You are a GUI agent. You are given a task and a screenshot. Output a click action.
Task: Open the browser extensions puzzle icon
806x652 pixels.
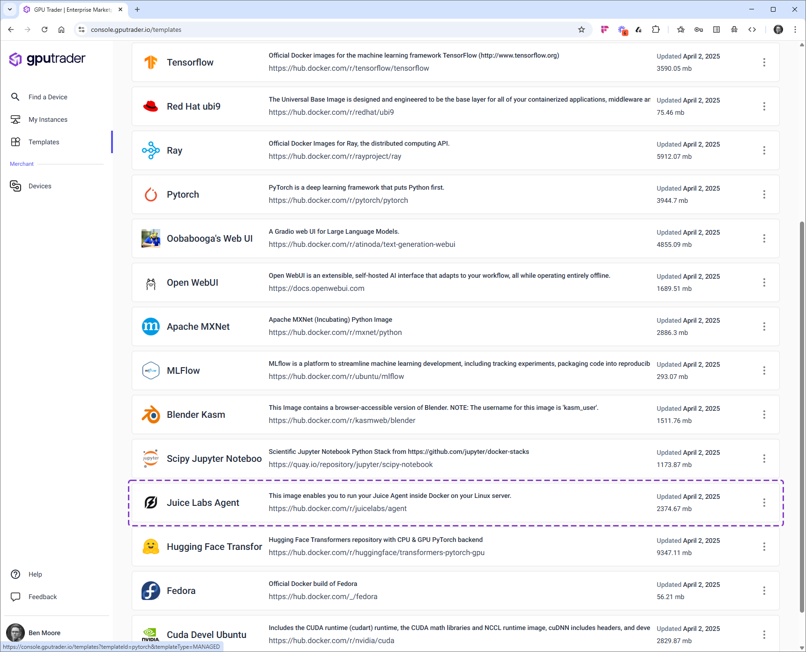(x=656, y=30)
